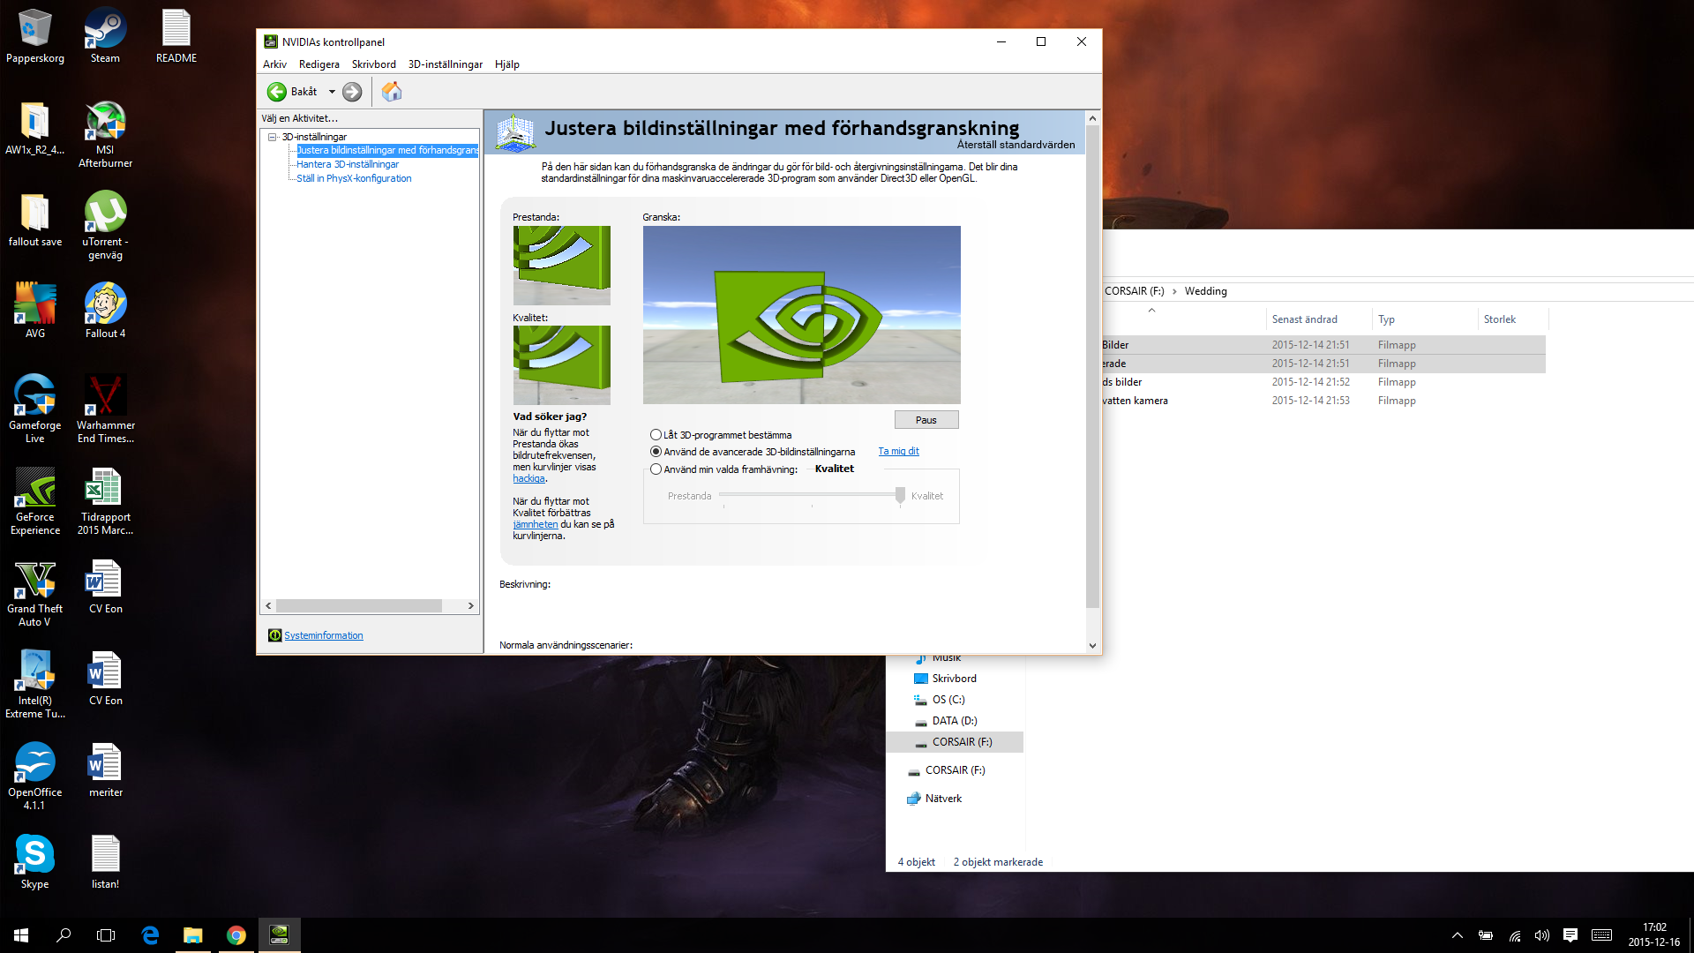The width and height of the screenshot is (1694, 953).
Task: Click the vertical scrollbar down arrow
Action: click(1092, 645)
